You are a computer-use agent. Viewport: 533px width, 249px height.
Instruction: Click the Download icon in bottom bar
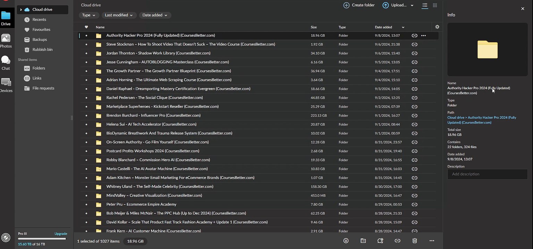tap(346, 241)
